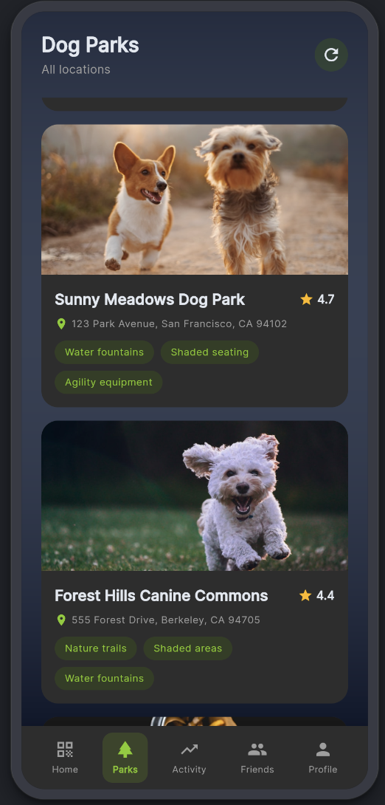Open the Profile person icon
The height and width of the screenshot is (805, 385).
pyautogui.click(x=323, y=750)
